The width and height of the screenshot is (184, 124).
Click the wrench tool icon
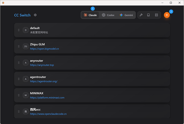click(x=141, y=15)
